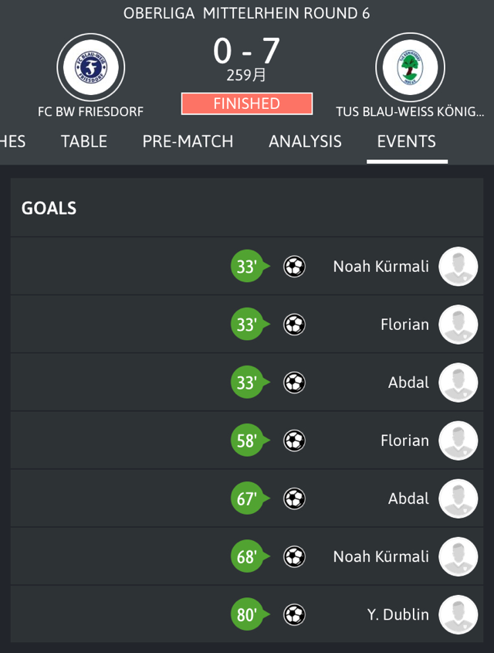Open the FC BW Friesdorf team name link

90,111
